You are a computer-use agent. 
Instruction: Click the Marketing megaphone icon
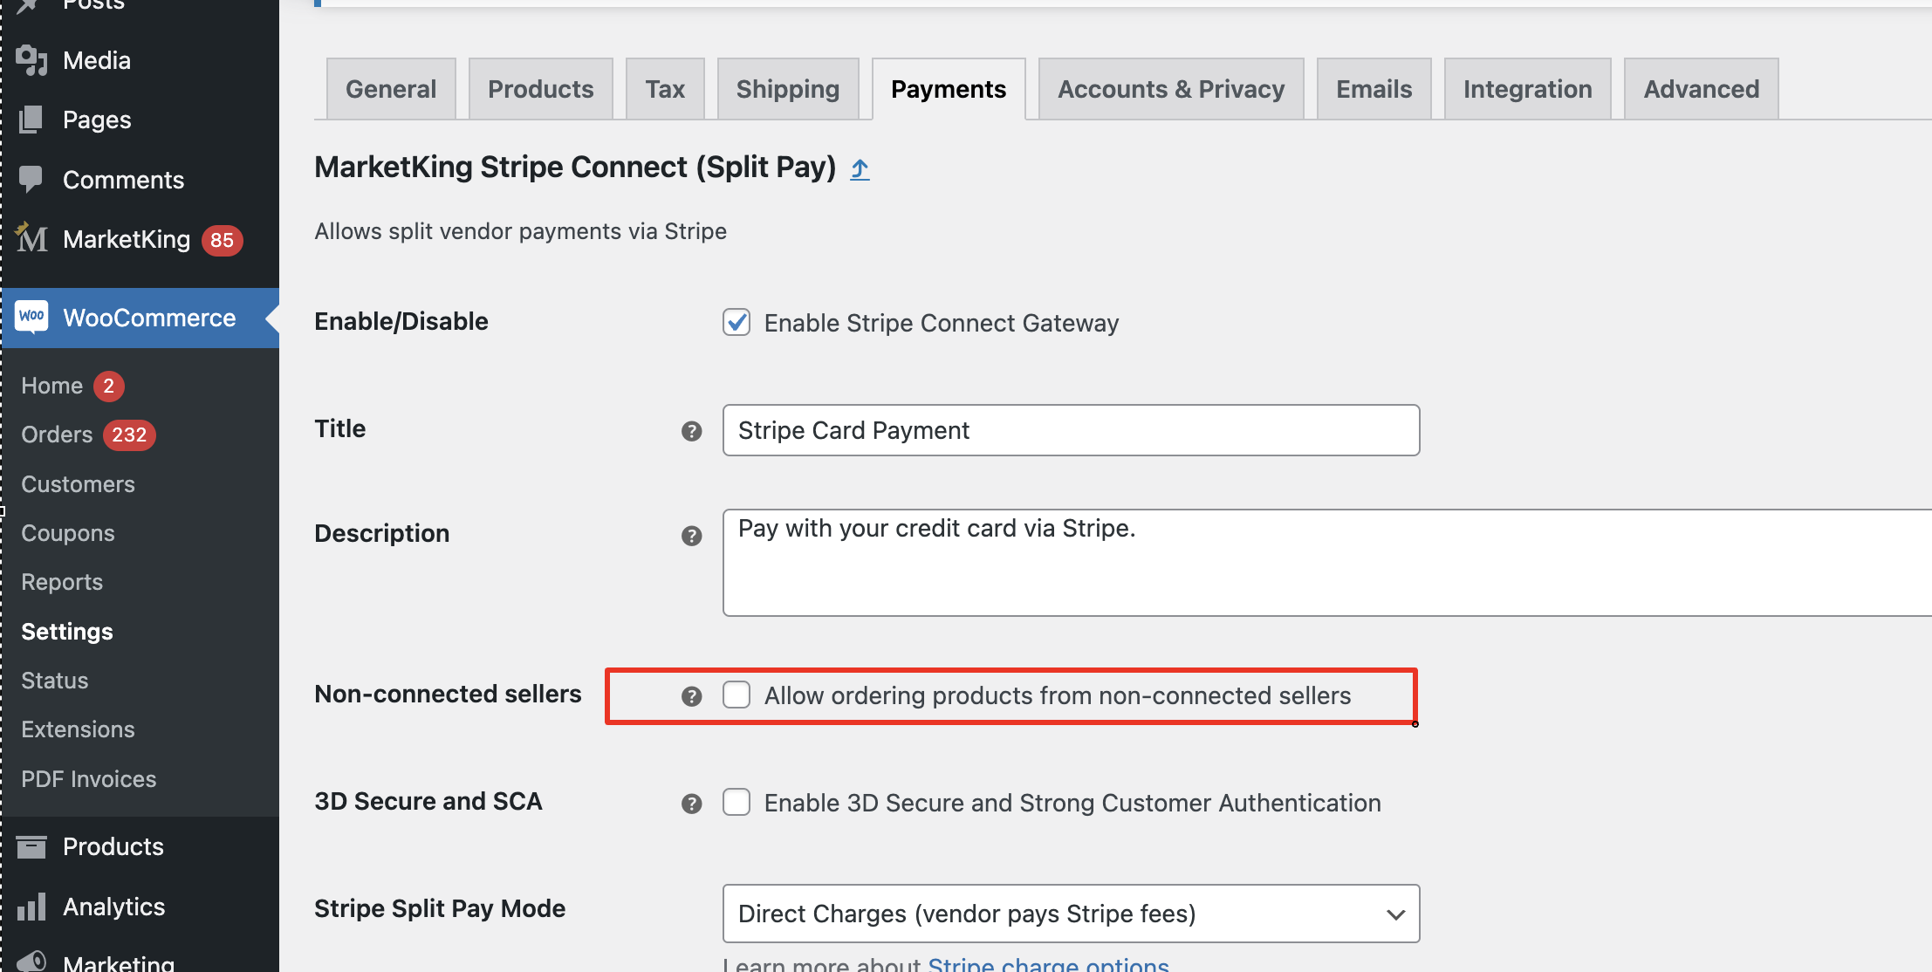(31, 962)
